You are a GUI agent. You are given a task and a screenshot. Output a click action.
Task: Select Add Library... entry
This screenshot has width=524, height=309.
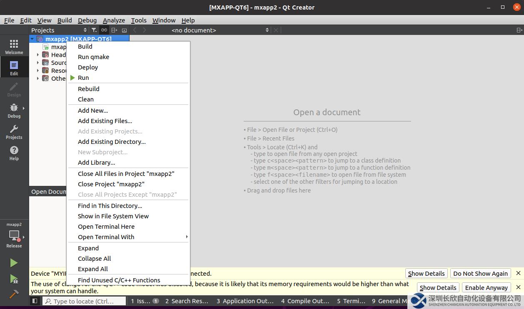pos(128,163)
